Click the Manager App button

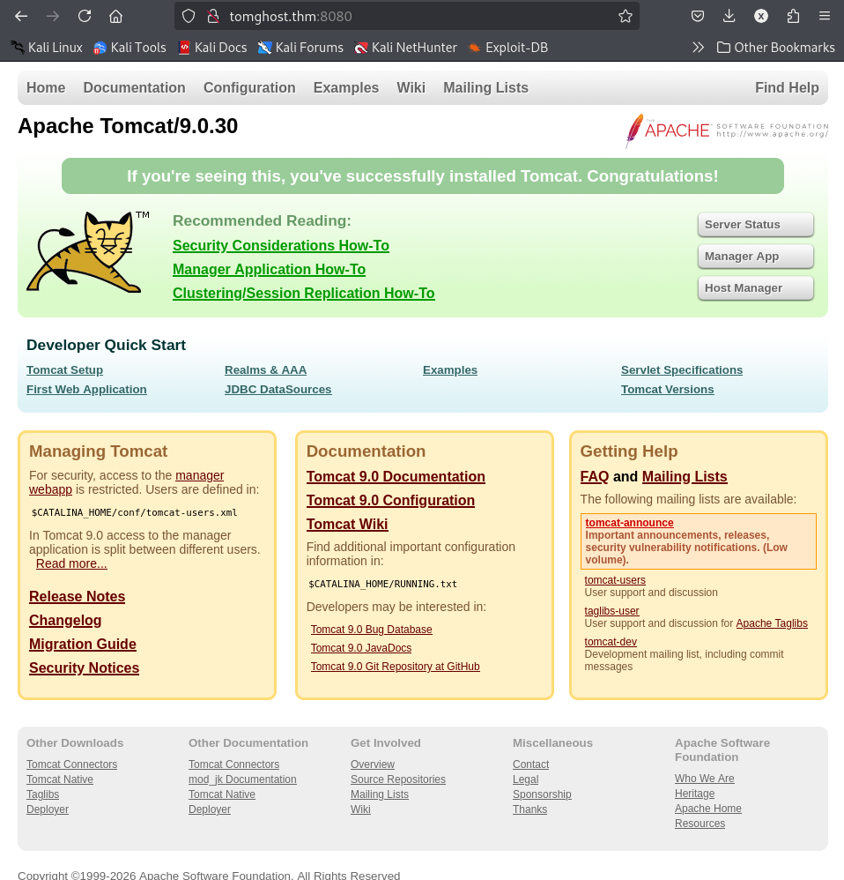pyautogui.click(x=755, y=257)
